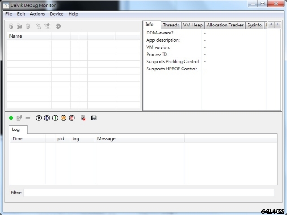The image size is (287, 215).
Task: Close the Dalvik Debug Monitor window
Action: coord(276,4)
